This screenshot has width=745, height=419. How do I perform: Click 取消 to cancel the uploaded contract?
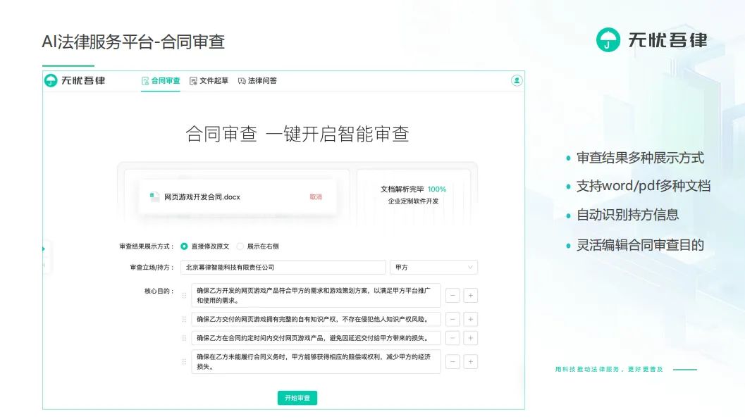[316, 197]
